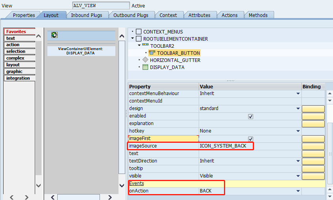Select the CONTEXT_MENUS node icon
This screenshot has height=200, width=333.
pos(139,32)
